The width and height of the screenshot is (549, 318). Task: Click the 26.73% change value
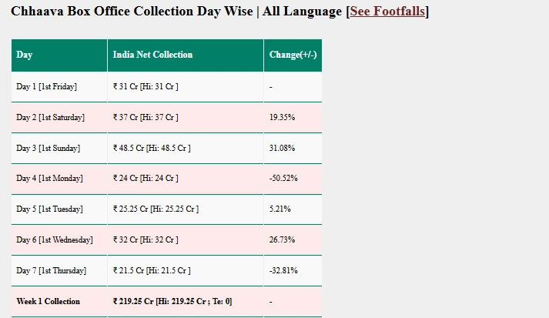pos(282,239)
